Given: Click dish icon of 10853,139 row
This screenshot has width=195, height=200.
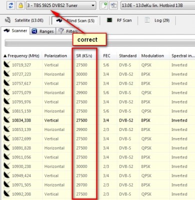Looking at the screenshot, I should [7, 129].
